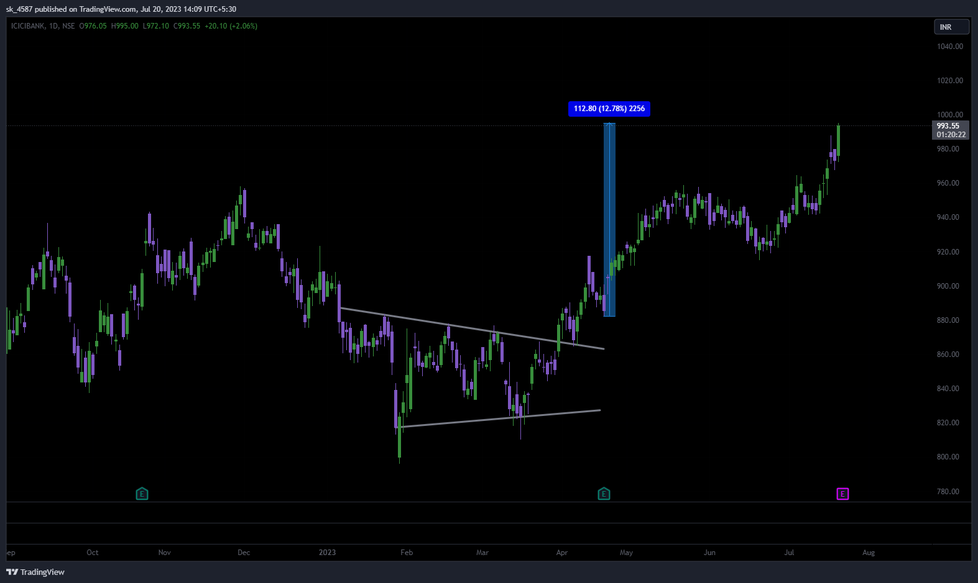Image resolution: width=978 pixels, height=583 pixels.
Task: Click the open value O976.05
Action: [x=93, y=26]
